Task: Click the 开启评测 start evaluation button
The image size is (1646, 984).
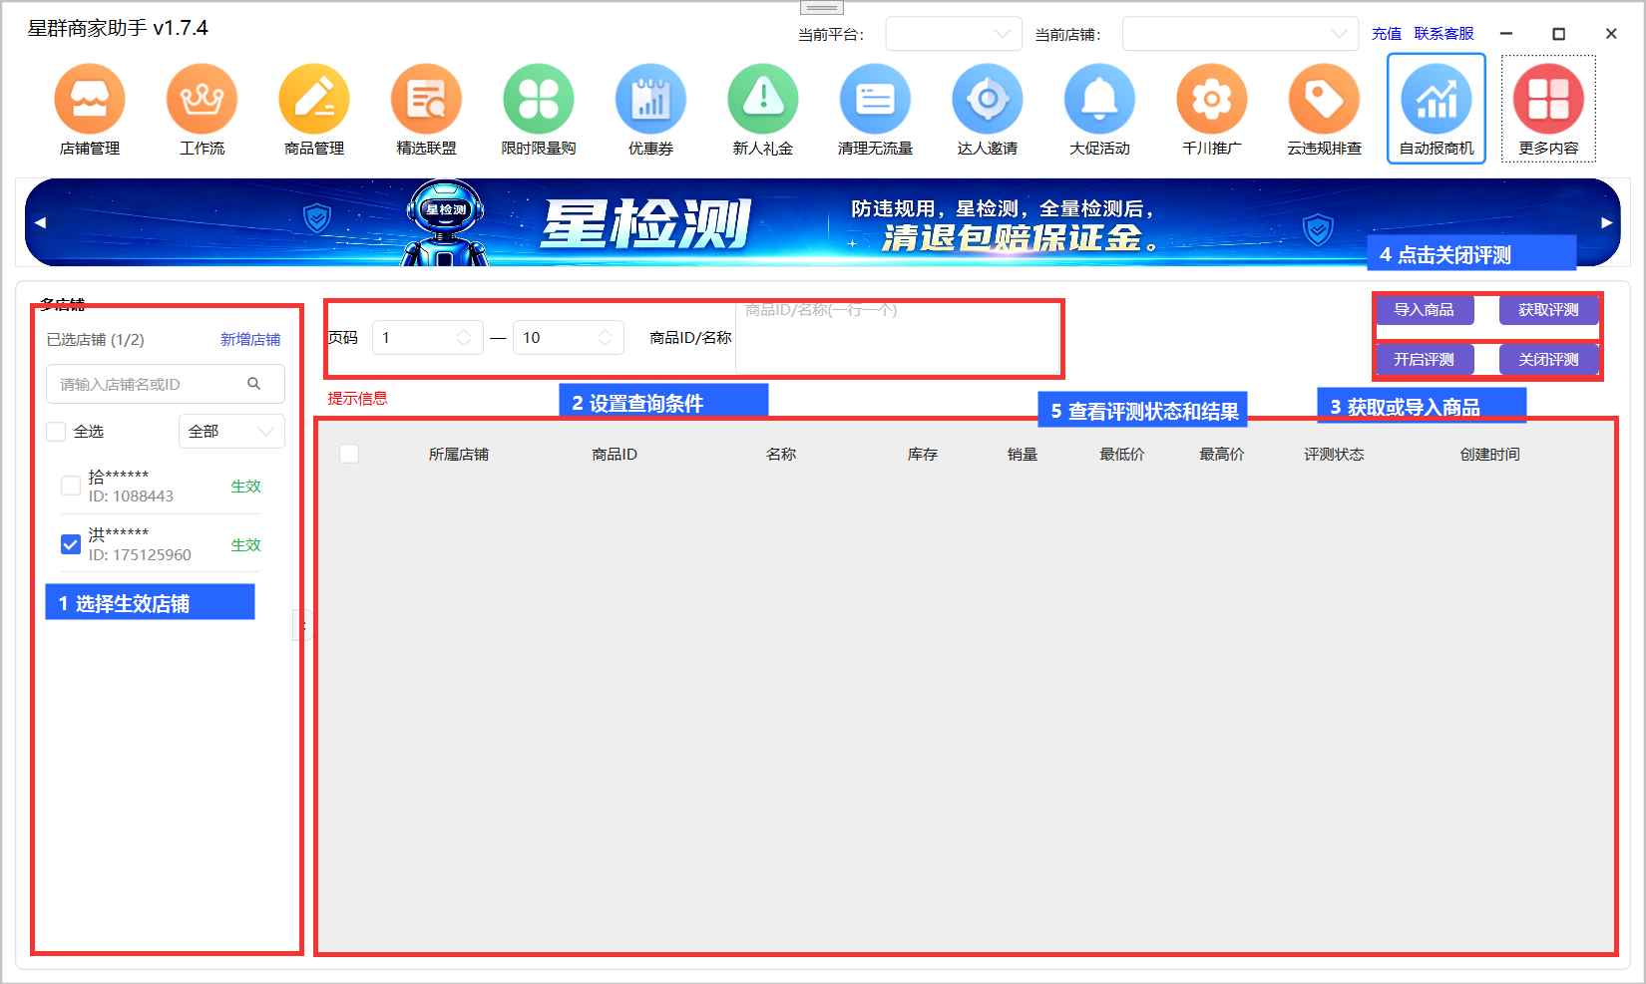Action: 1424,360
